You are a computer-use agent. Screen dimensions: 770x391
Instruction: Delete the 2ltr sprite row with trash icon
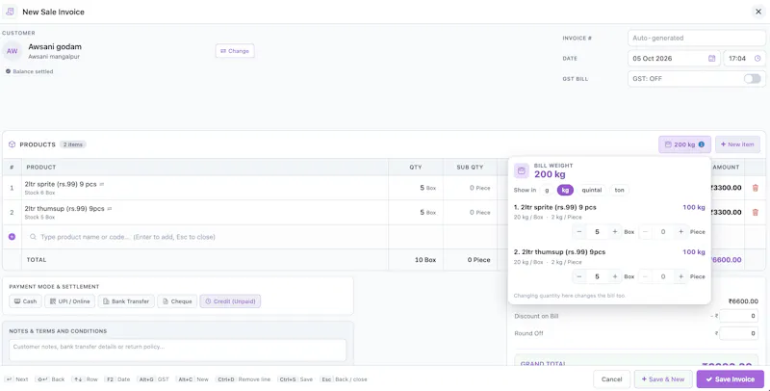pos(756,188)
